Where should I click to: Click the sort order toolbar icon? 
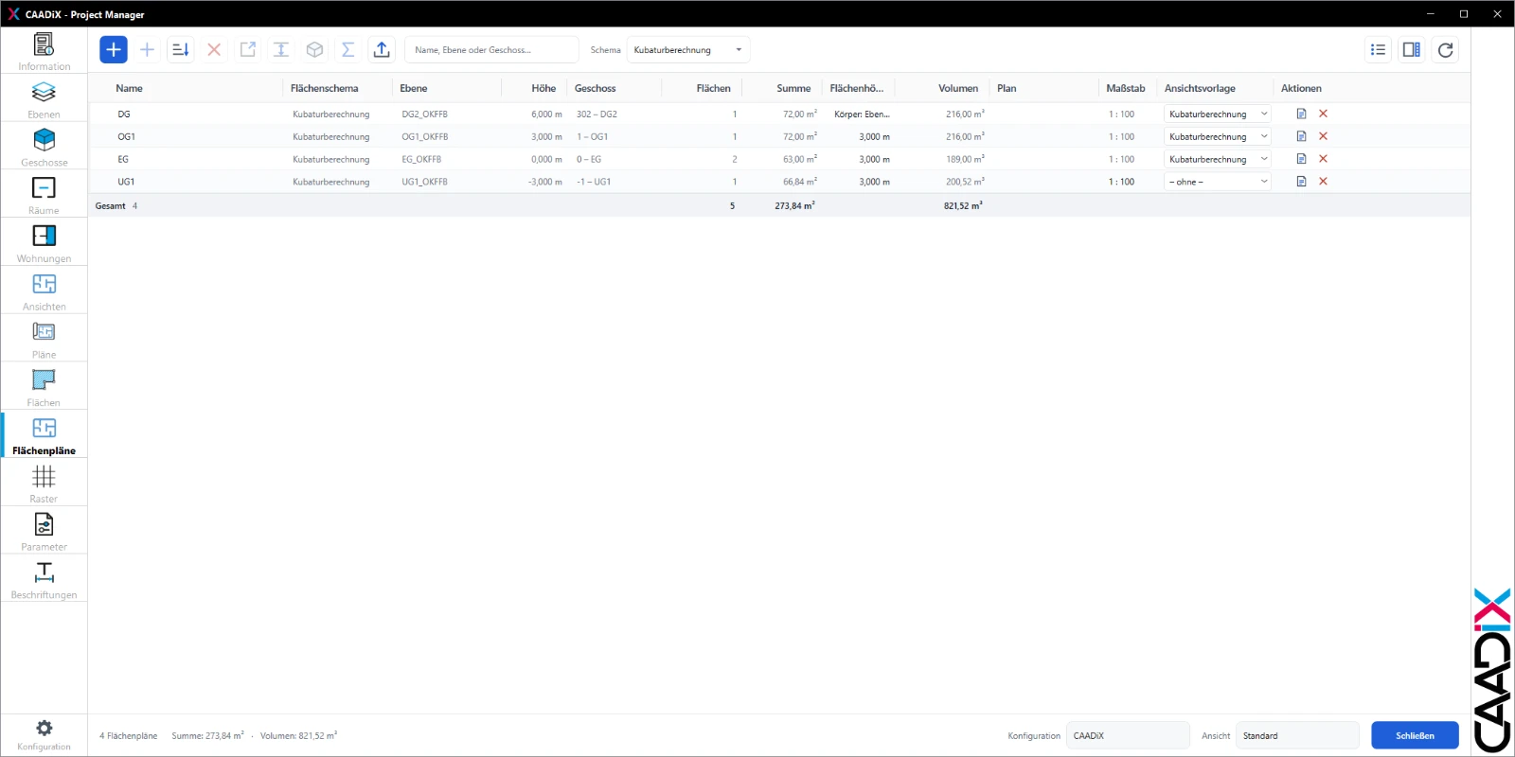tap(181, 50)
